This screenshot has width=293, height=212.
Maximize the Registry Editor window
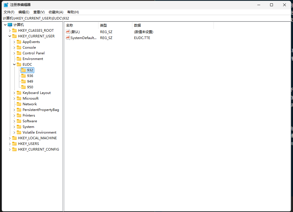tap(272, 5)
